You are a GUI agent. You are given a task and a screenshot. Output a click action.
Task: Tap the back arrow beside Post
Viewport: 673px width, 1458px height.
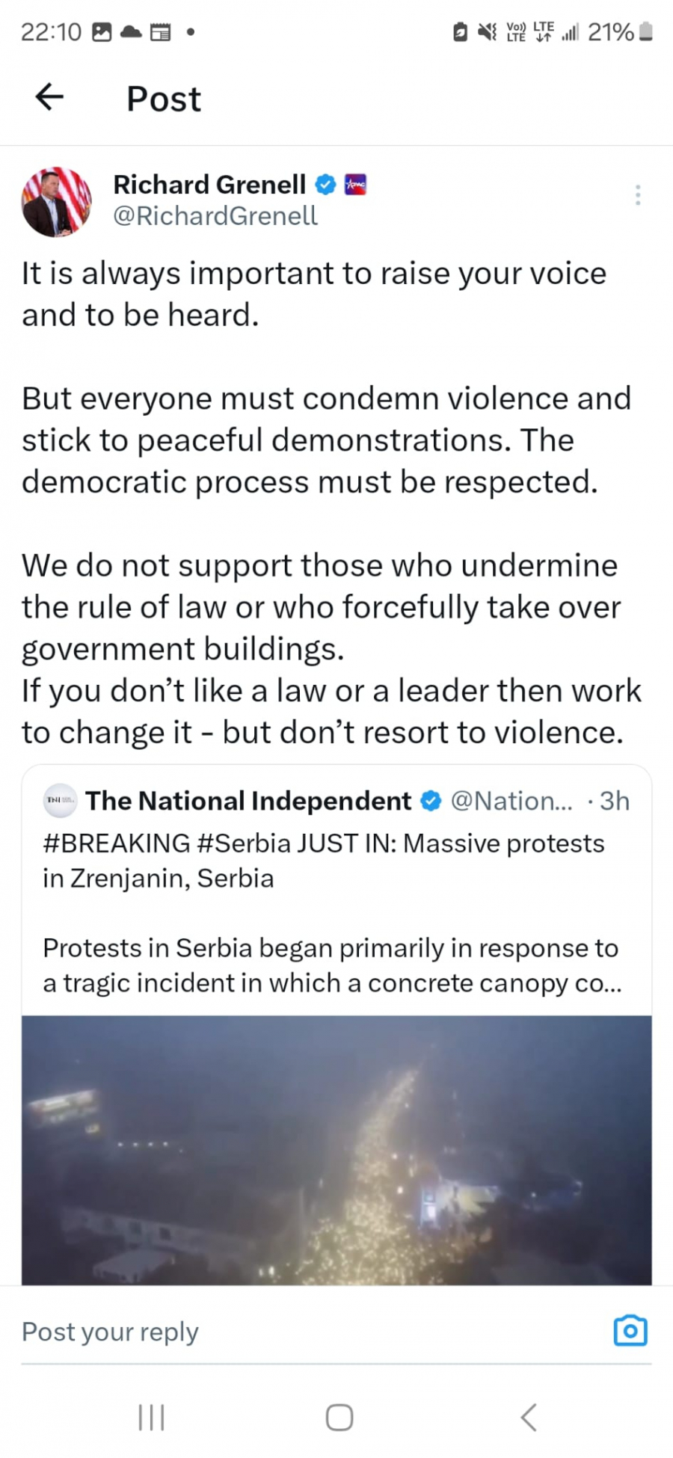pos(49,97)
